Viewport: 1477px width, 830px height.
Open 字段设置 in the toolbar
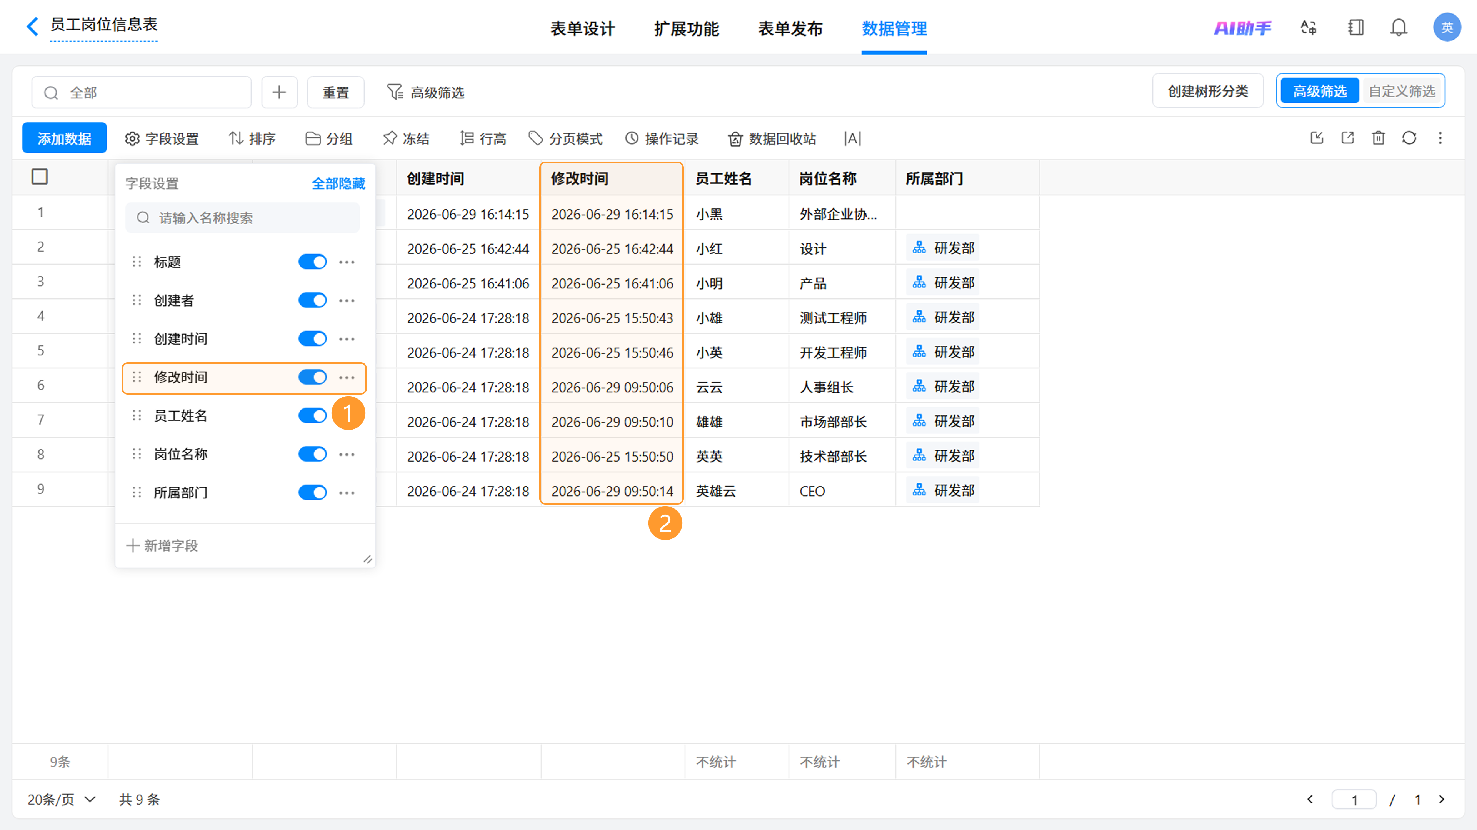click(162, 139)
